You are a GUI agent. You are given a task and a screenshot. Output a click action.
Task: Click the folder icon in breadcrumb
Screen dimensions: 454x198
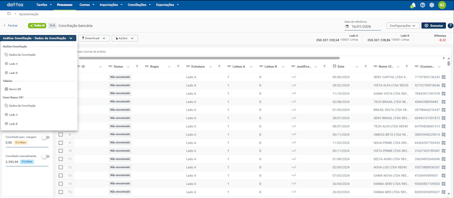(9, 14)
